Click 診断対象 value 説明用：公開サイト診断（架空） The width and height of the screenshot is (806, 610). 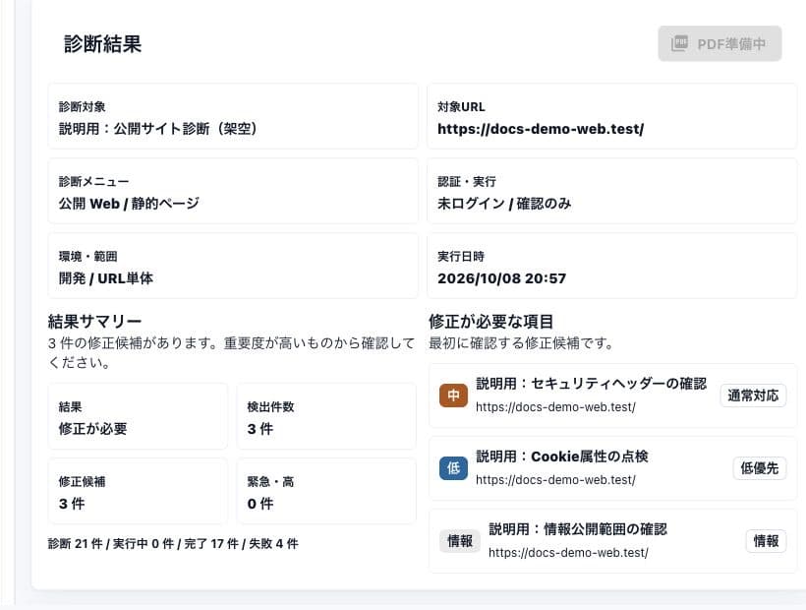[x=158, y=129]
